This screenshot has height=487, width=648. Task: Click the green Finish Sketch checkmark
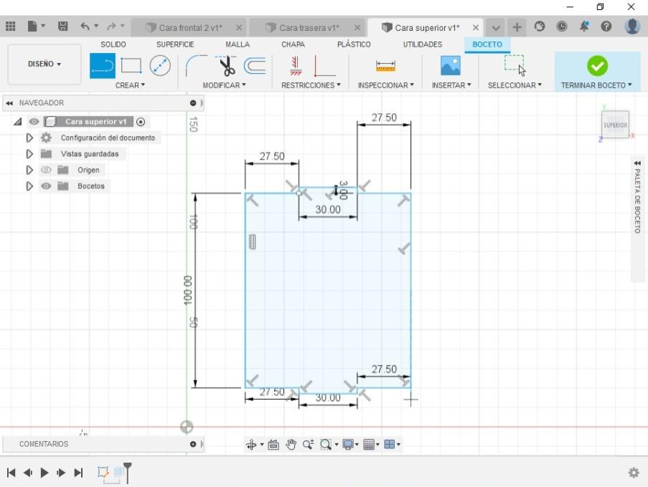[x=597, y=66]
